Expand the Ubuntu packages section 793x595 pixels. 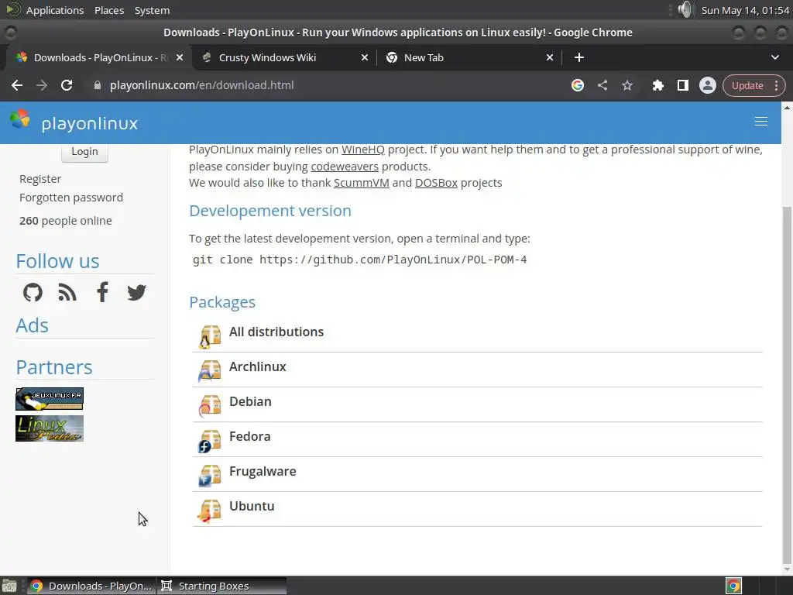click(252, 506)
